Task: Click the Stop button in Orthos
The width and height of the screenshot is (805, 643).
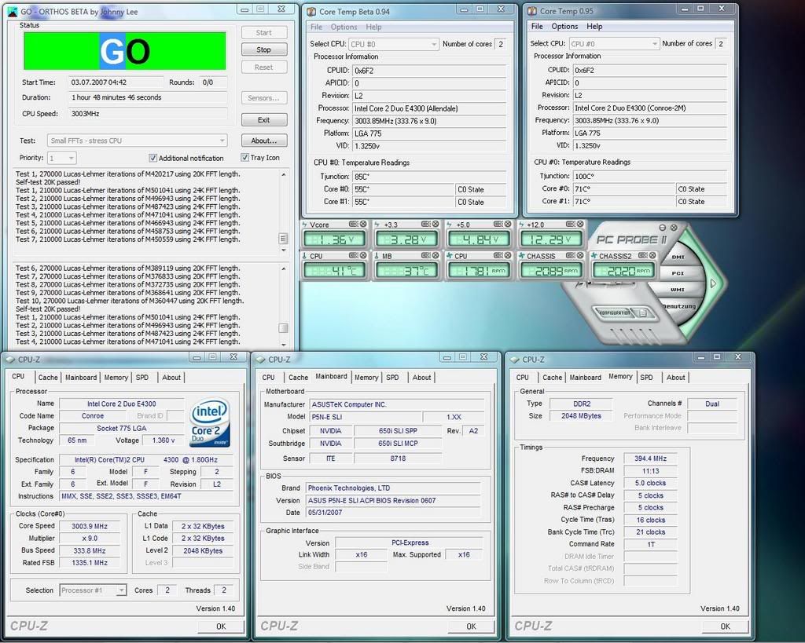Action: click(264, 49)
